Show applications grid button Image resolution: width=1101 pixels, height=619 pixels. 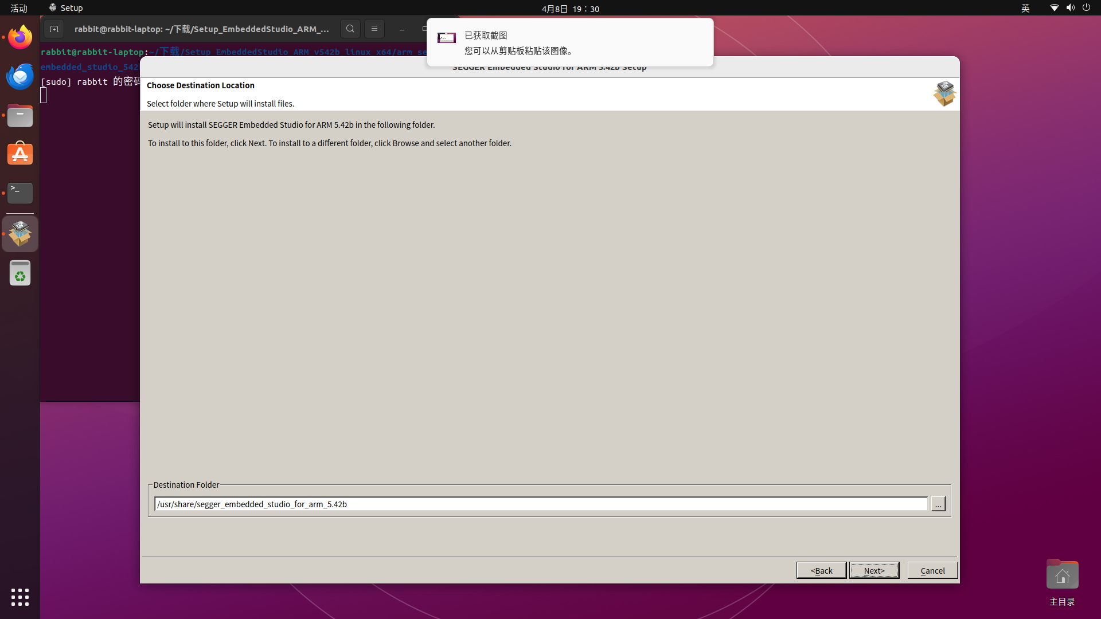(20, 597)
